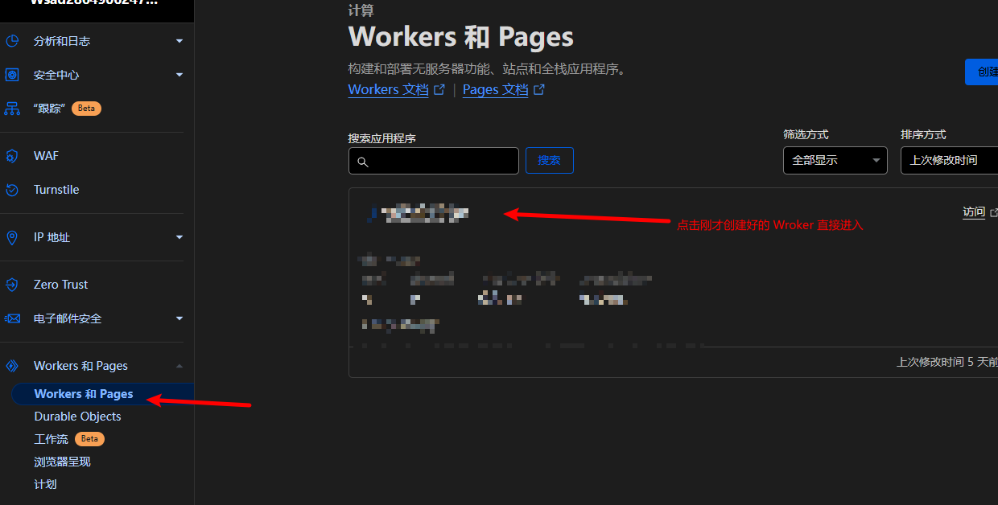
Task: Click the Workers 和 Pages diamond icon
Action: tap(12, 366)
